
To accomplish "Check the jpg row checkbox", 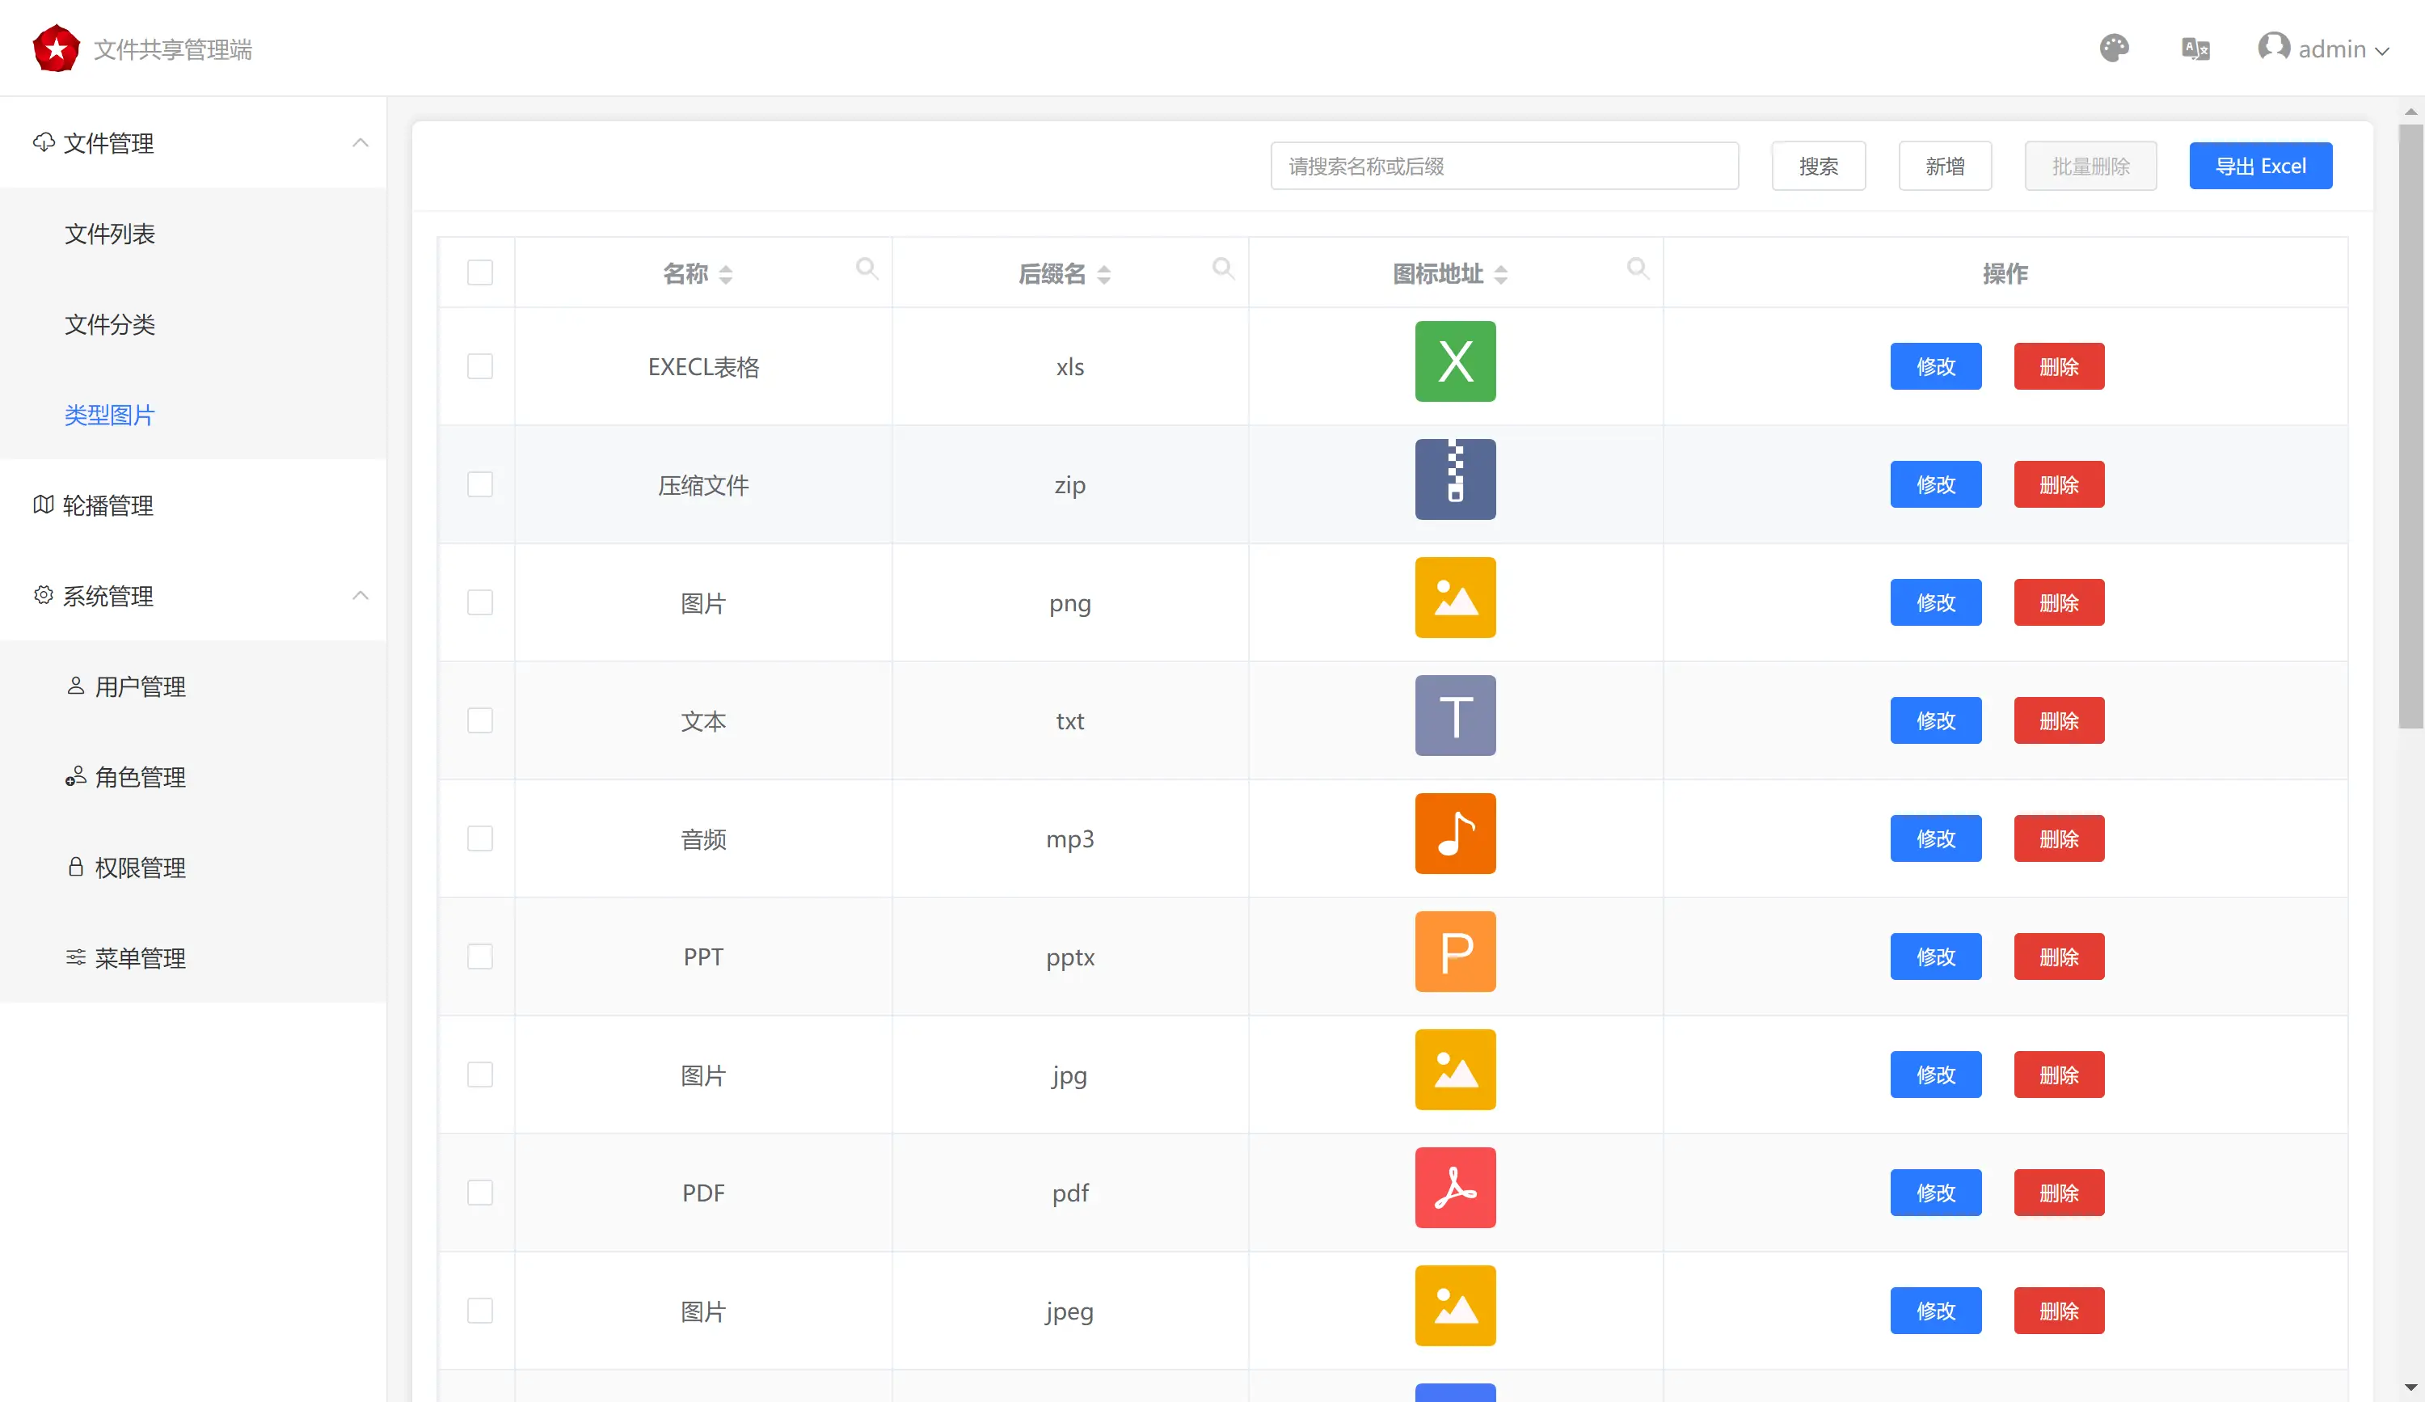I will 479,1075.
